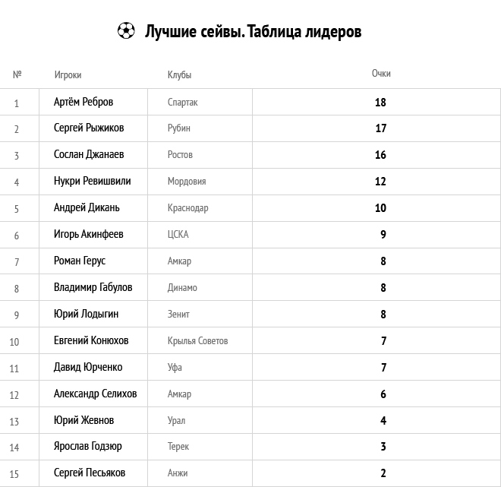Select Роман Герус in the table
Viewport: 501px width, 487px height.
coord(80,261)
